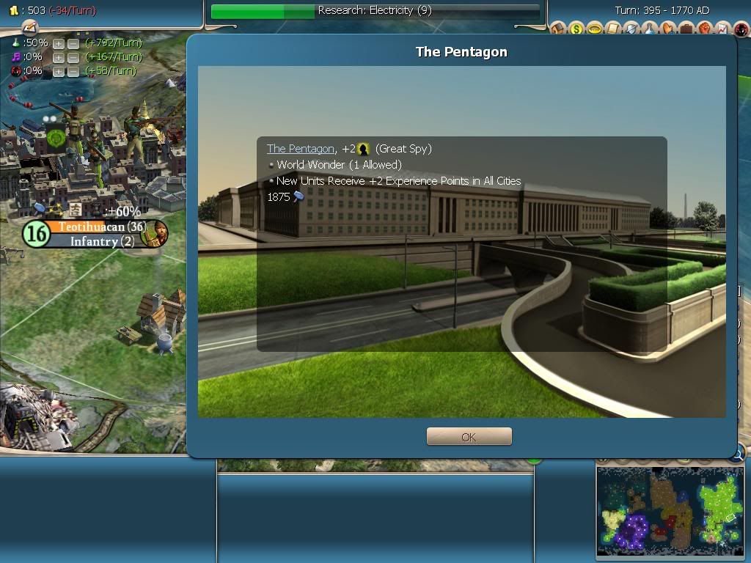Click the city size 16 circle

pyautogui.click(x=37, y=234)
